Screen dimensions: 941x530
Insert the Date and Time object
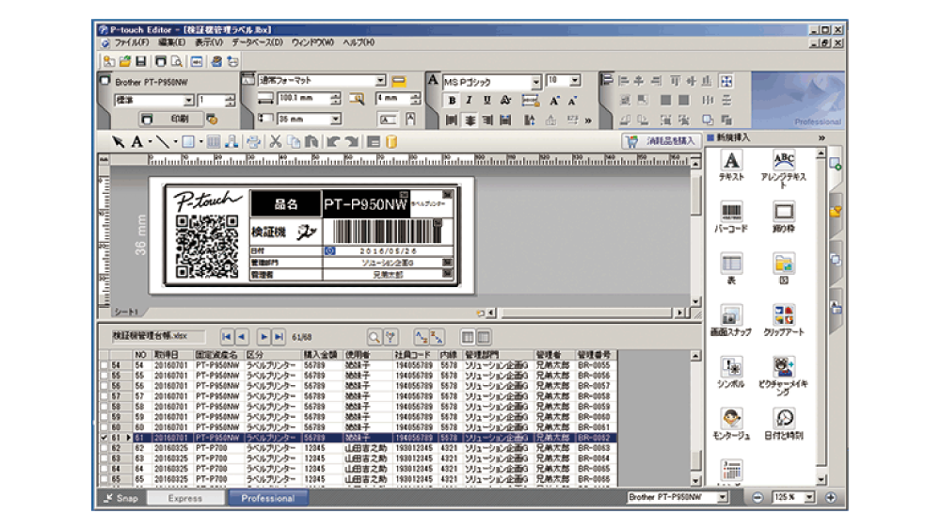coord(784,424)
